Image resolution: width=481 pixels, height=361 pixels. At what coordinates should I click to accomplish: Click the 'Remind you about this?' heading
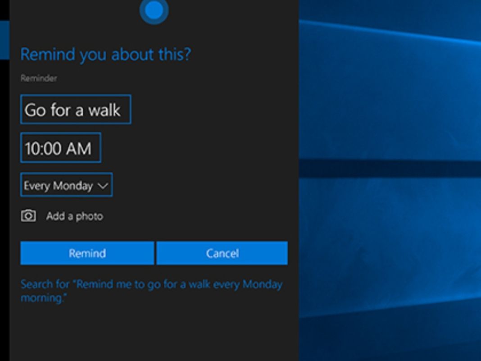pyautogui.click(x=105, y=55)
